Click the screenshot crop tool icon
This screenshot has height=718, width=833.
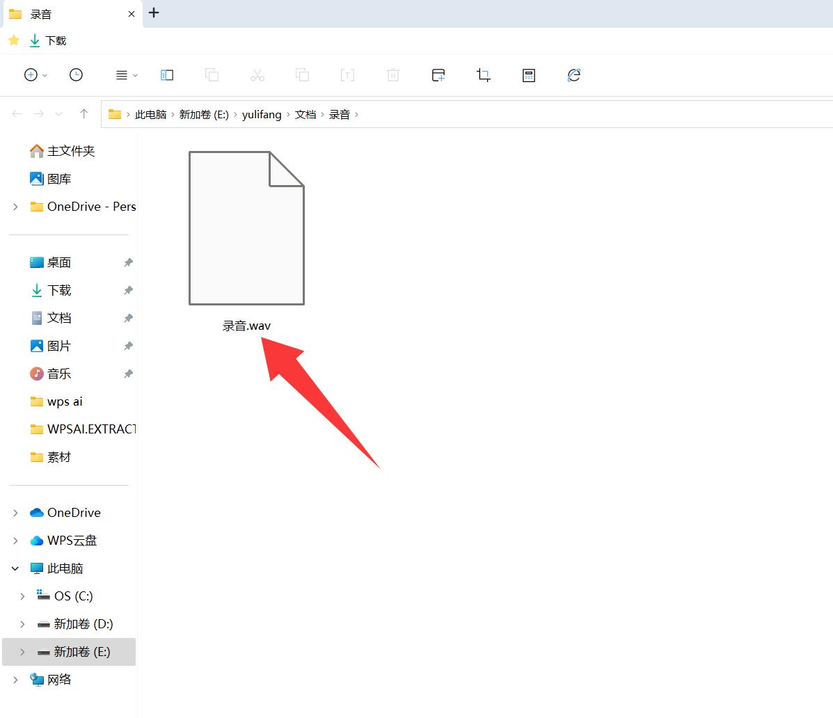tap(484, 75)
